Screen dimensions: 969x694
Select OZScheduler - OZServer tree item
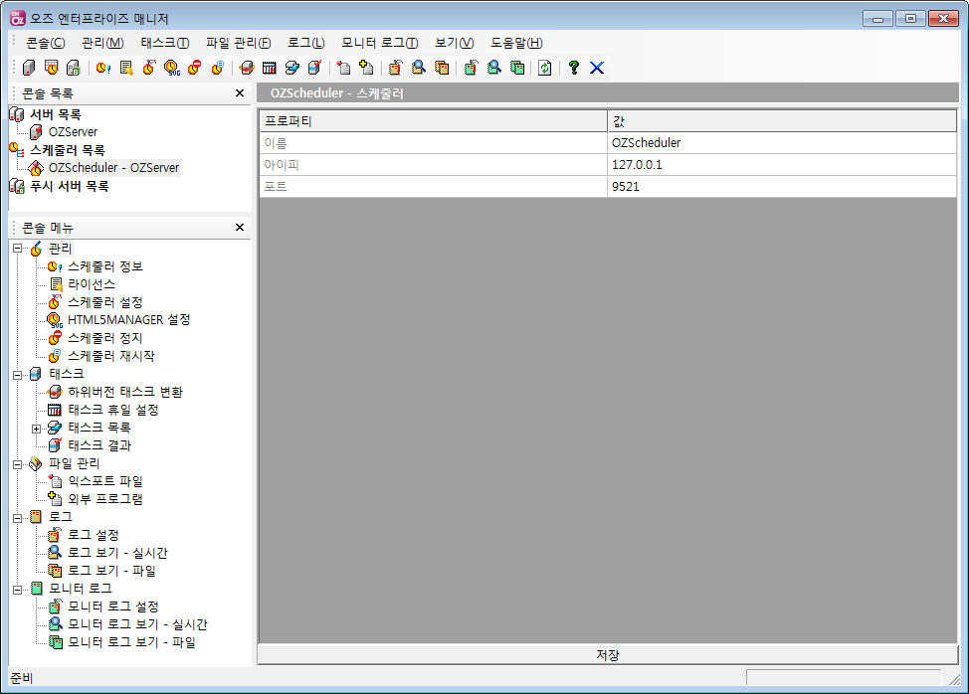(113, 167)
